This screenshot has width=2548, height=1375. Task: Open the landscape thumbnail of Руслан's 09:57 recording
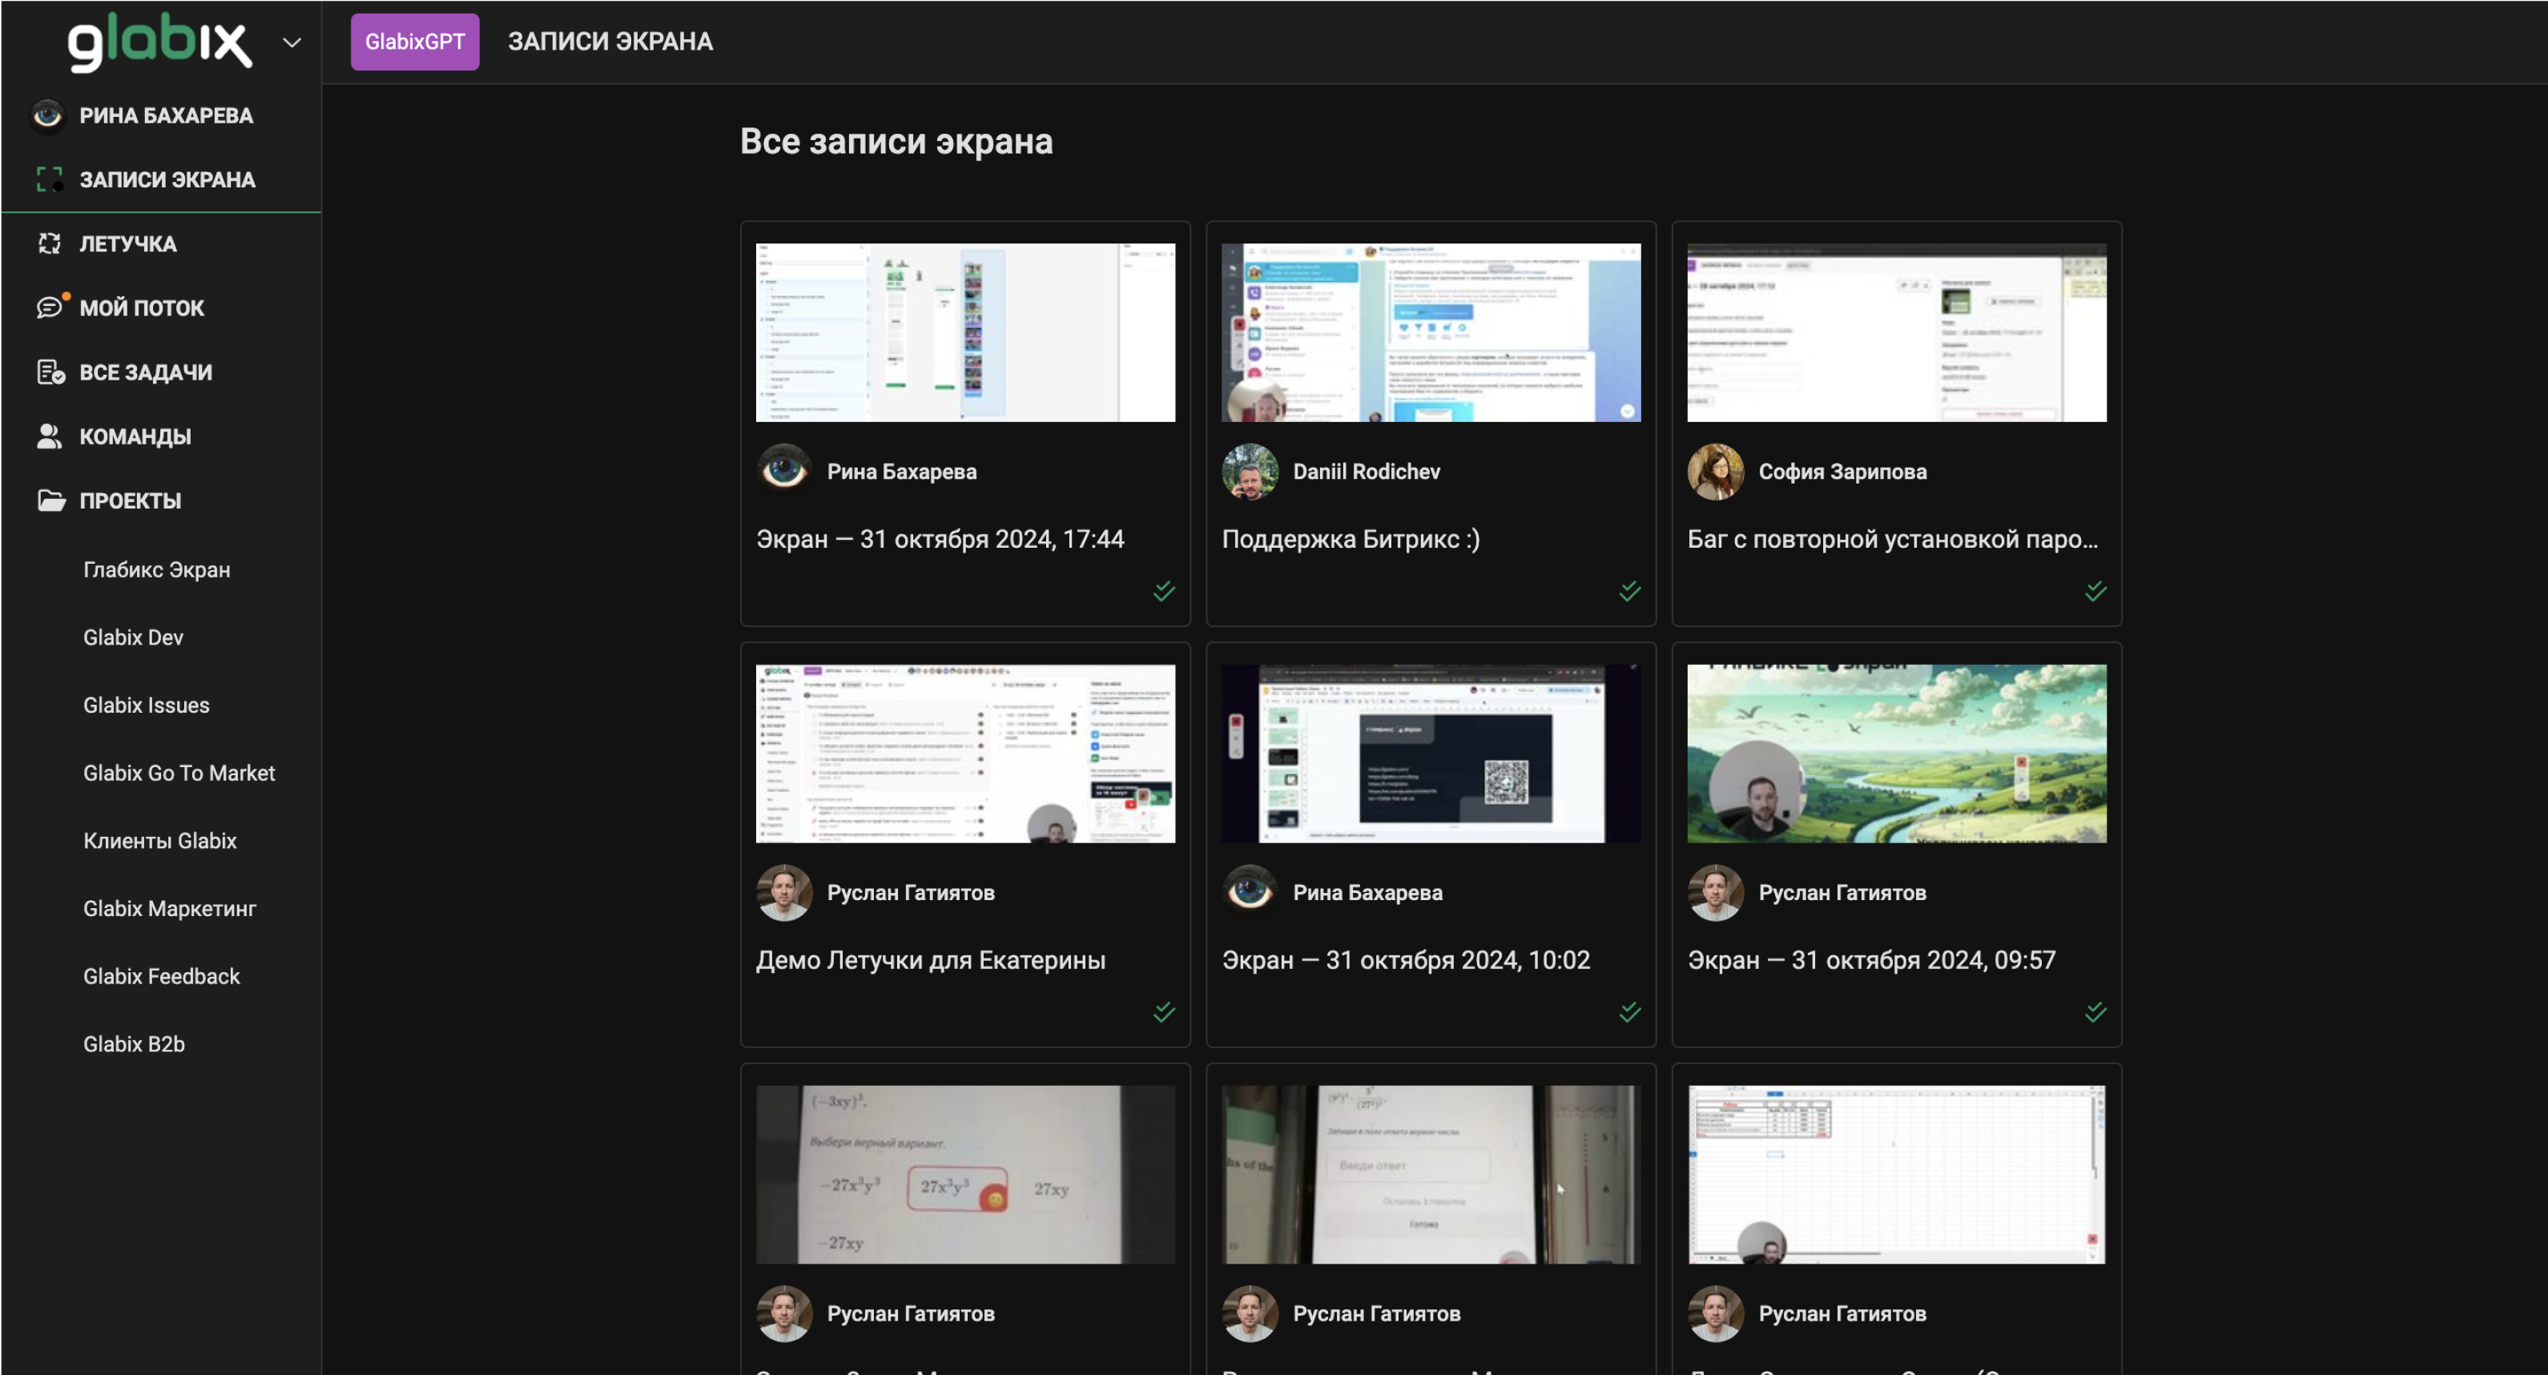coord(1896,754)
